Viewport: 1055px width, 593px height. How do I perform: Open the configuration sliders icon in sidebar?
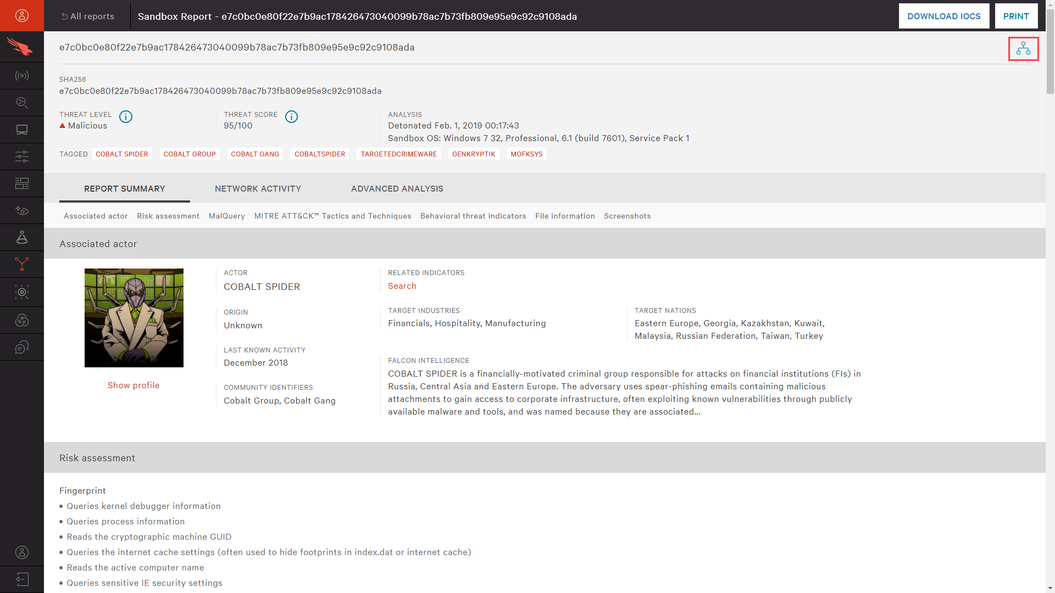pos(22,156)
